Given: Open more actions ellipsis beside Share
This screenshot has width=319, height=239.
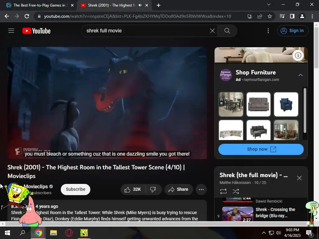Looking at the screenshot, I should [201, 190].
